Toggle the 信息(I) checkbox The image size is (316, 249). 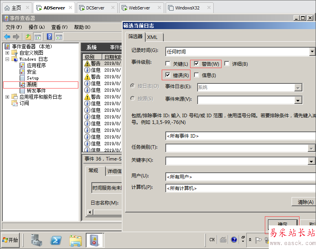[x=196, y=75]
